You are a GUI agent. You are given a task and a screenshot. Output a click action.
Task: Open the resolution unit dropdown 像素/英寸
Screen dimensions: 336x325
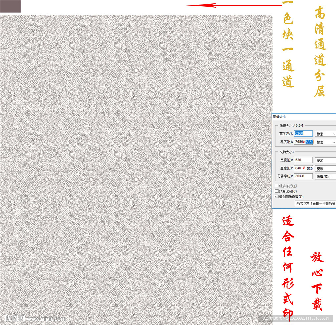(325, 177)
